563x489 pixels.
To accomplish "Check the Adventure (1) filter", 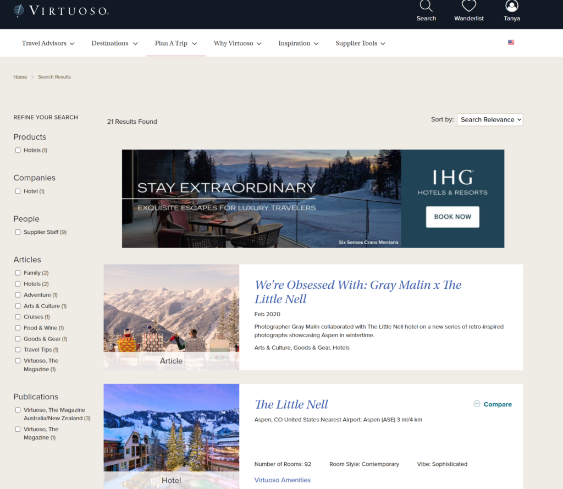I will (18, 295).
